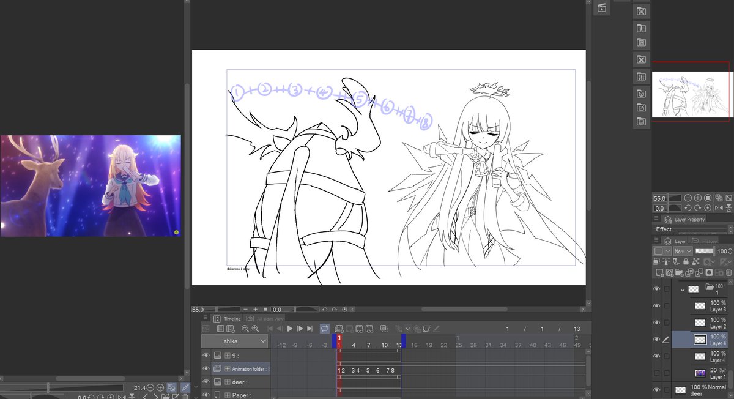The width and height of the screenshot is (734, 399).
Task: Create a new animation folder
Action: 339,329
